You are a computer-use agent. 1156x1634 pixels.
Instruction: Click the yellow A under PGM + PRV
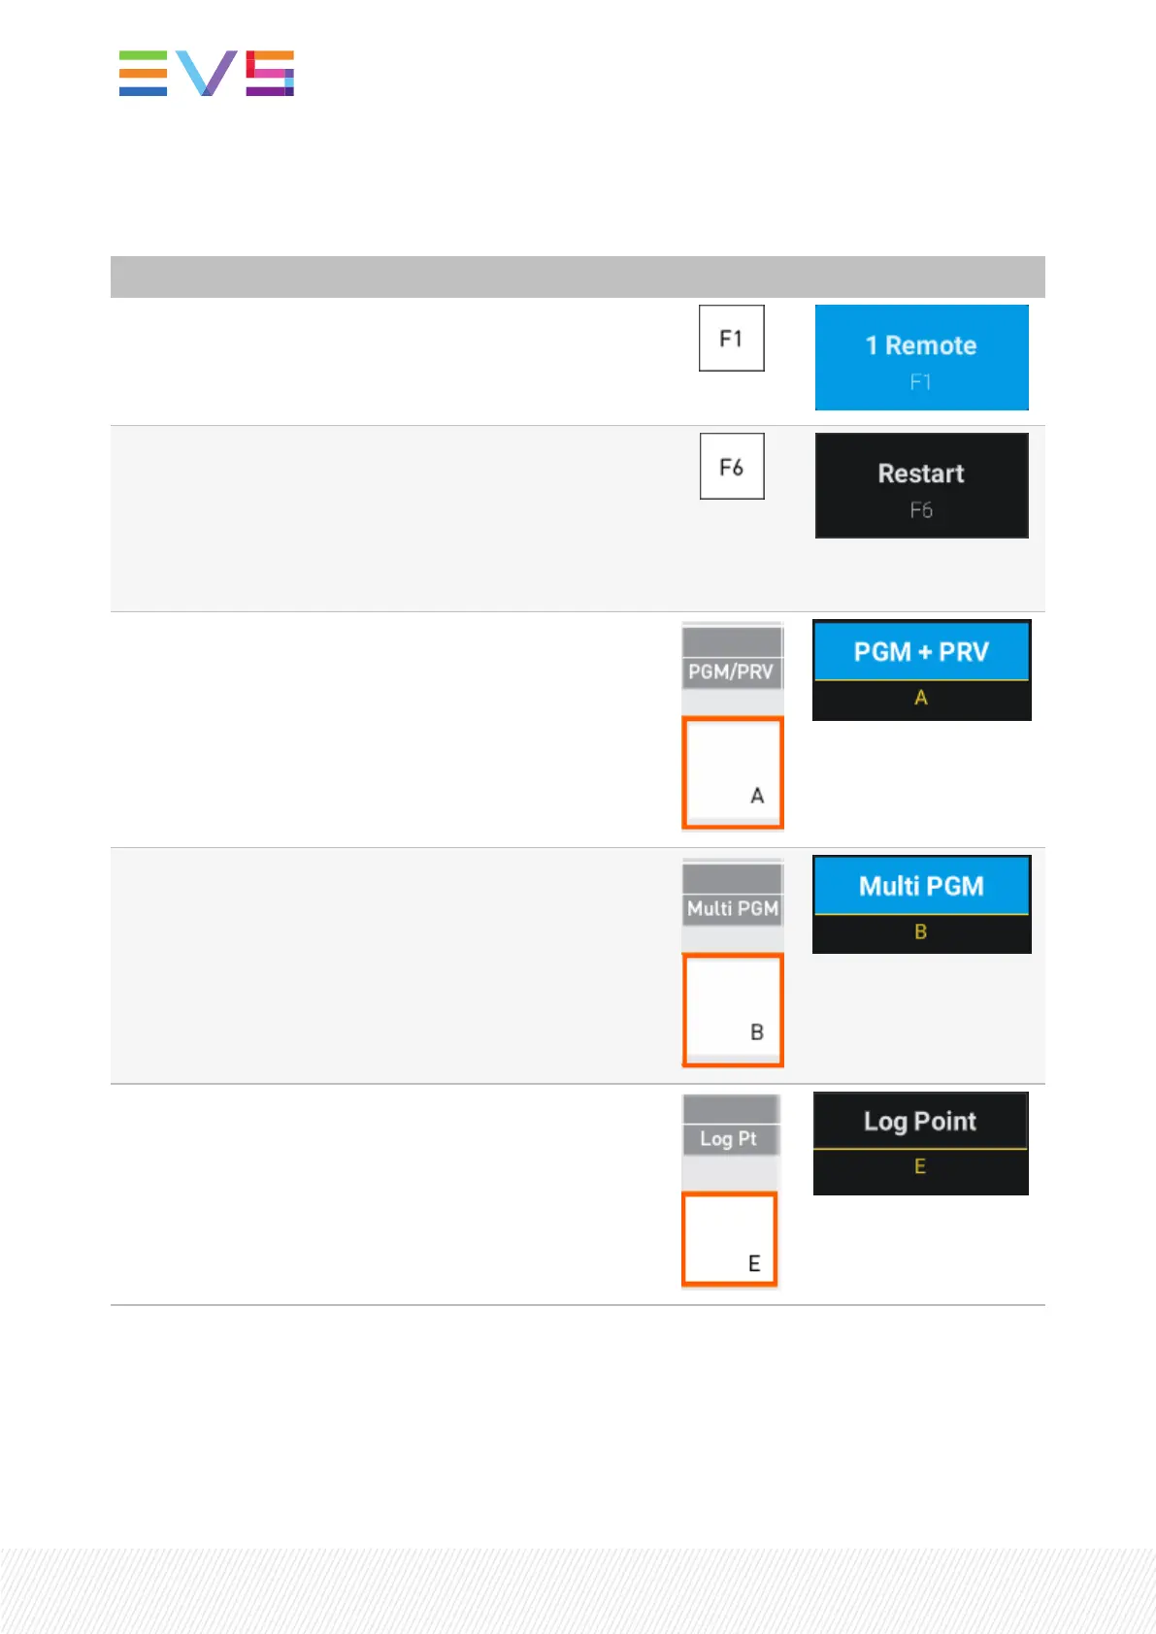coord(921,698)
